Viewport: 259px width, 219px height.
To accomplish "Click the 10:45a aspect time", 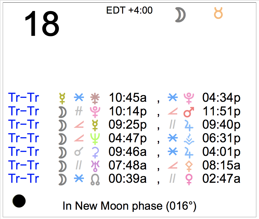I will (x=128, y=98).
